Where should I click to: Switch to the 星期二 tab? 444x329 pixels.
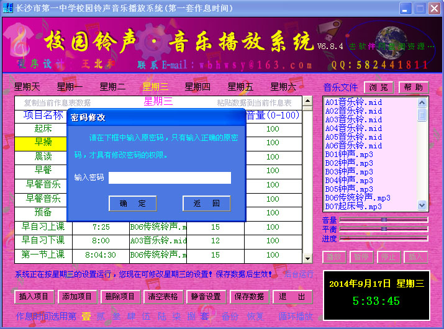pos(112,87)
